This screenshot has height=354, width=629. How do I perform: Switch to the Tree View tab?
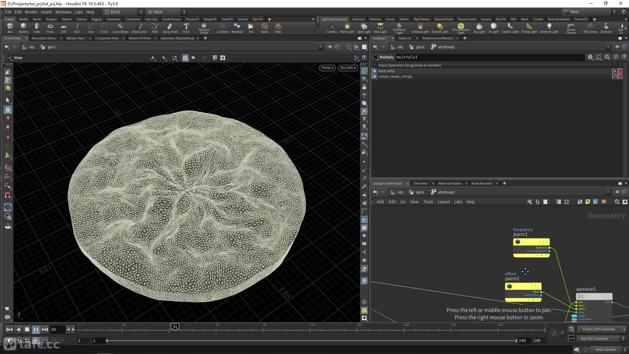(420, 184)
